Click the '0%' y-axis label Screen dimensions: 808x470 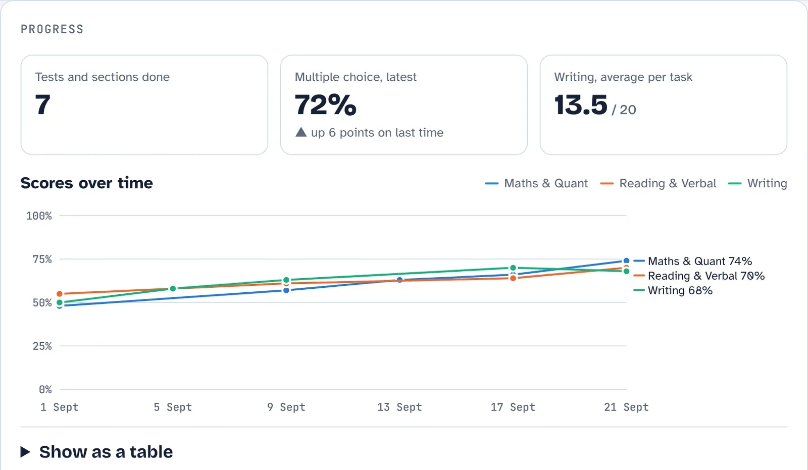[45, 390]
